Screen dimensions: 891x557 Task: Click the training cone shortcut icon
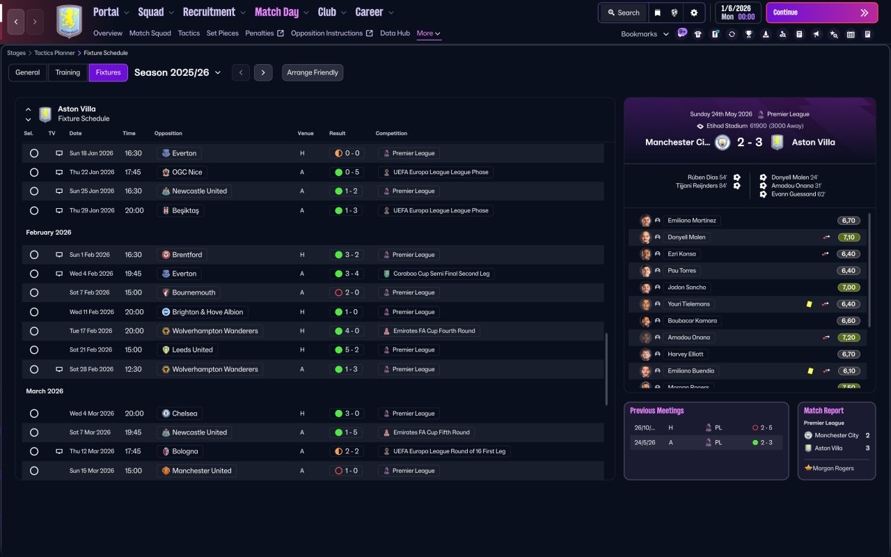pos(766,34)
